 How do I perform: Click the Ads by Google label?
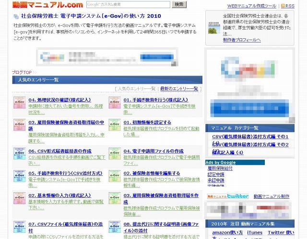(221, 163)
